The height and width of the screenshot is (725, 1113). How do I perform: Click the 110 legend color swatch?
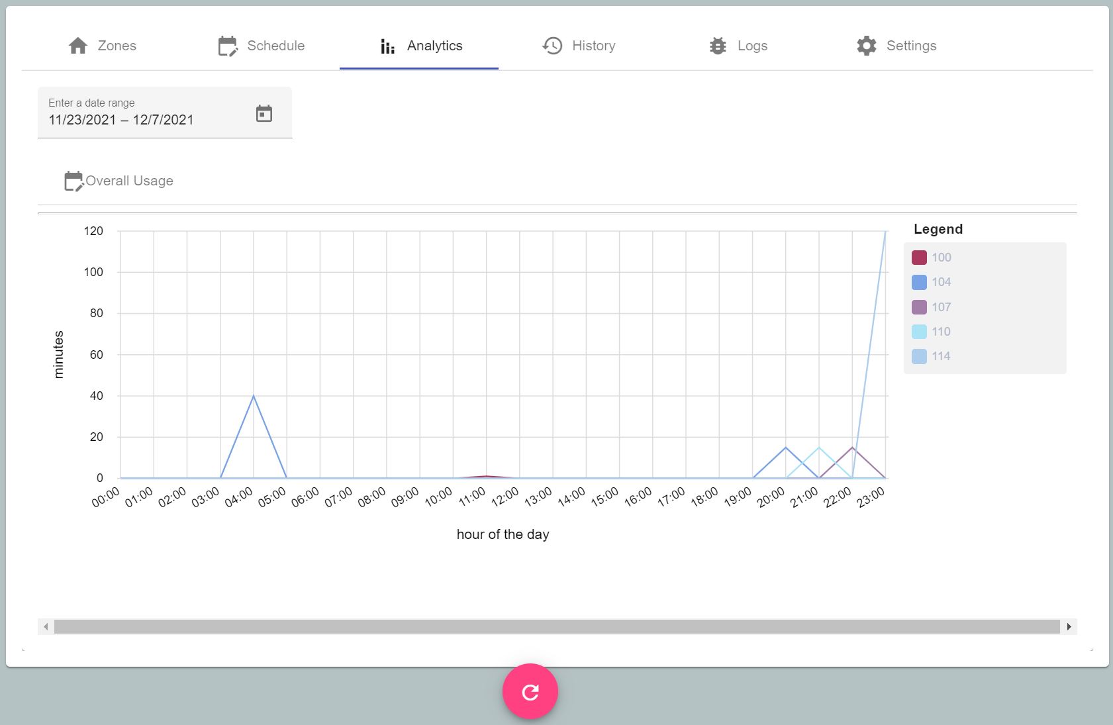tap(919, 332)
